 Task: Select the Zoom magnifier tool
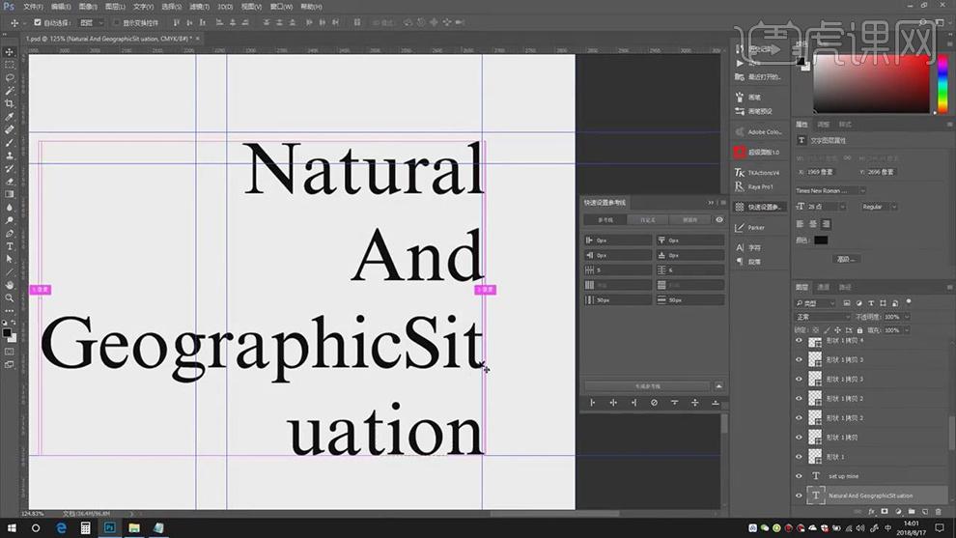click(x=10, y=298)
